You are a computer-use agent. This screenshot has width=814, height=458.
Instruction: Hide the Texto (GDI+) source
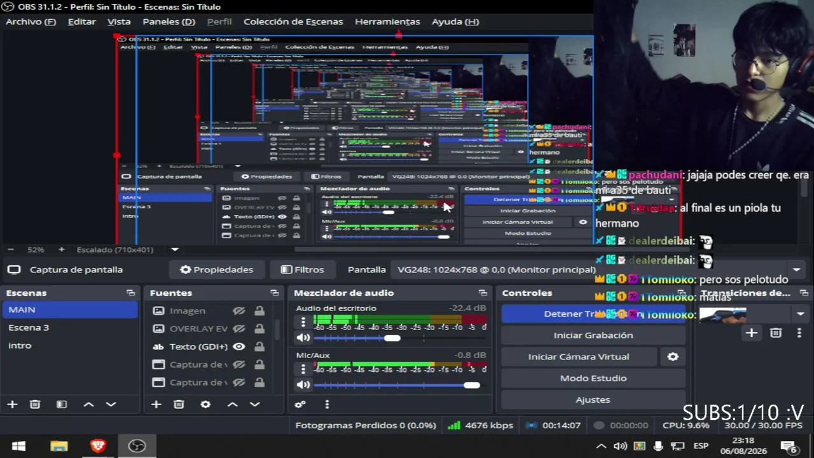[239, 347]
